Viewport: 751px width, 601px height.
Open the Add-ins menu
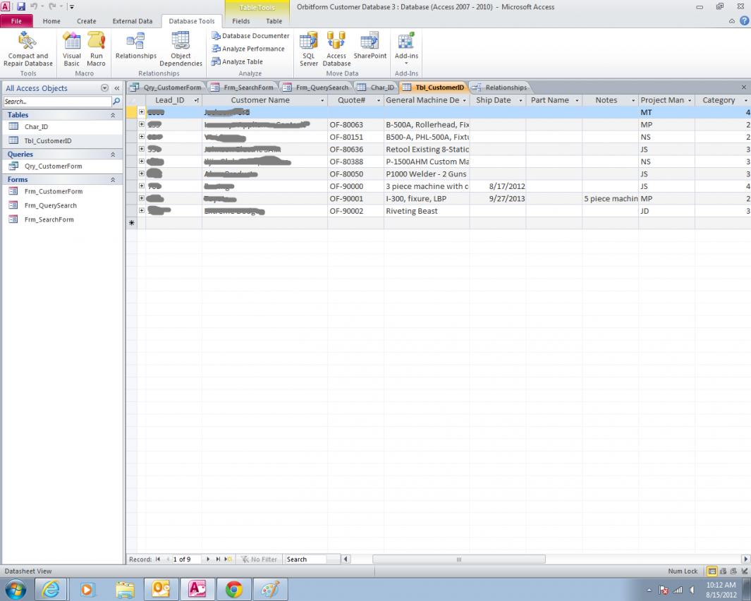[406, 48]
